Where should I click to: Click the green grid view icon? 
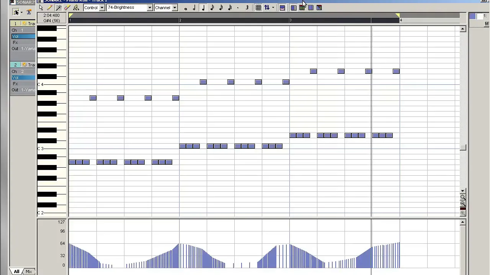(302, 8)
